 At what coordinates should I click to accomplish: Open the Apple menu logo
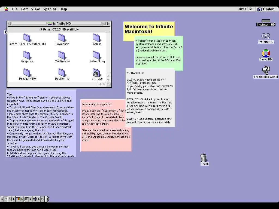[x=7, y=9]
